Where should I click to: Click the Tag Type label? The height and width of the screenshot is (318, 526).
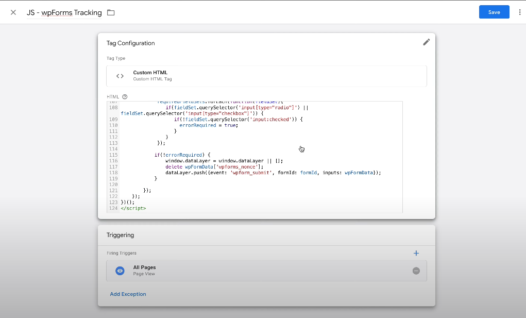(116, 58)
